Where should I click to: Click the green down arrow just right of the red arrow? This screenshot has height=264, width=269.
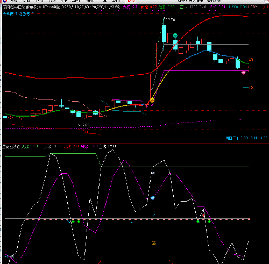[209, 222]
